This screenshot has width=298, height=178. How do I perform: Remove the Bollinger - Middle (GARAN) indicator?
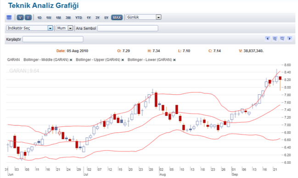pos(71,60)
